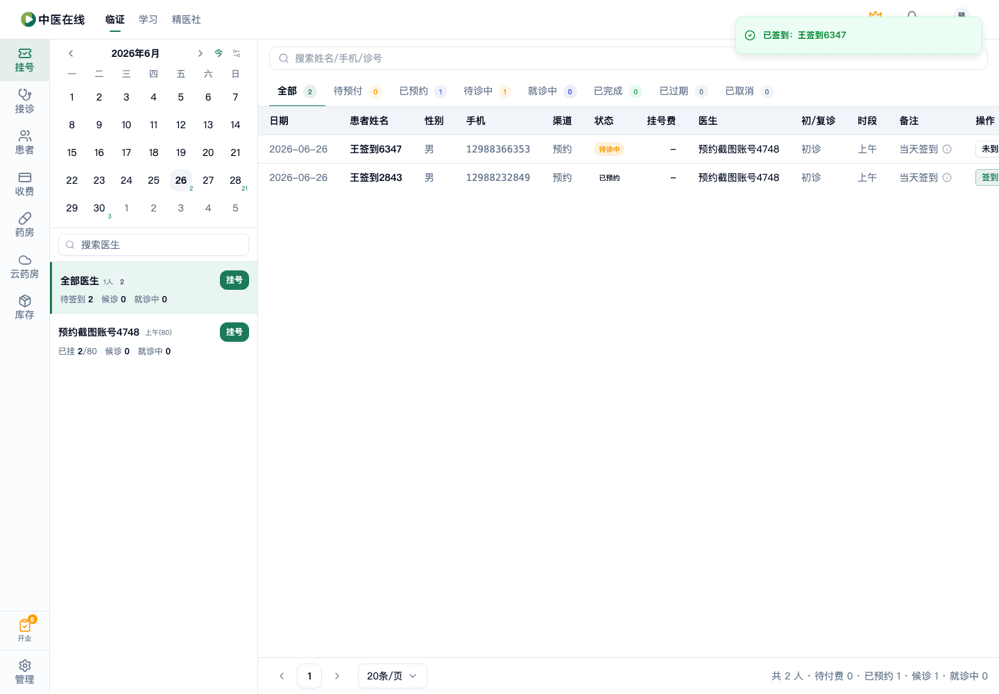999x694 pixels.
Task: Open the 开业 checklist icon
Action: (x=25, y=630)
